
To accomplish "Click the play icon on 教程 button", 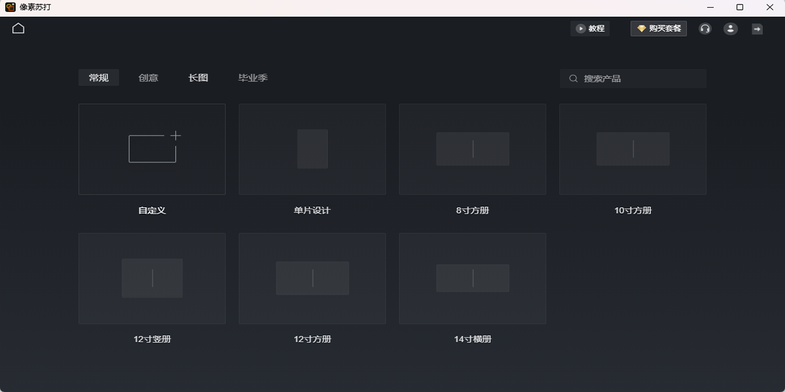I will [581, 28].
